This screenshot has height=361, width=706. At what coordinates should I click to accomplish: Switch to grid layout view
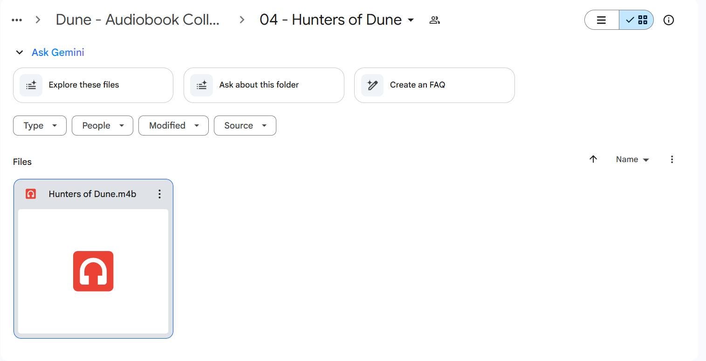[x=637, y=20]
